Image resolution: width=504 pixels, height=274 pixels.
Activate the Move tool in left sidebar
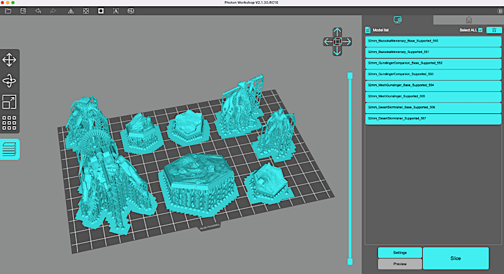pos(9,60)
